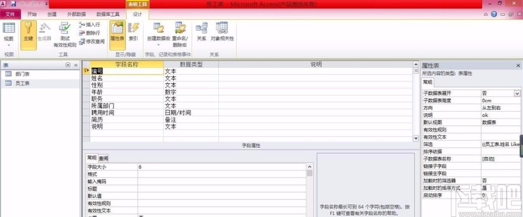Click the 所属部门 field name cell
This screenshot has height=217, width=523.
[x=127, y=106]
